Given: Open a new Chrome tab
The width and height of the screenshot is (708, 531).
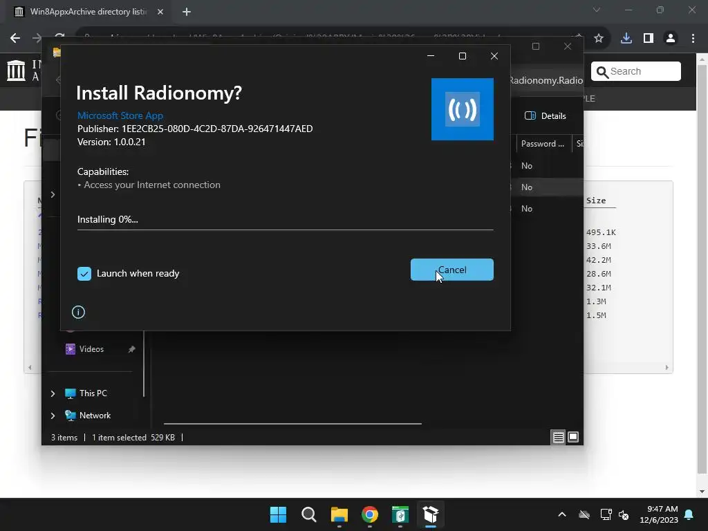Looking at the screenshot, I should [x=187, y=12].
